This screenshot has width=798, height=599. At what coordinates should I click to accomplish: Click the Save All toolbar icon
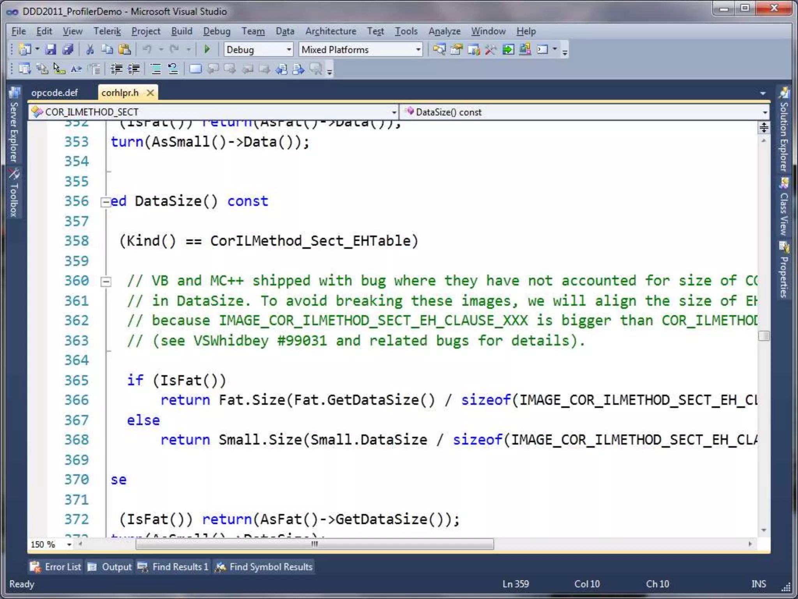pos(68,50)
